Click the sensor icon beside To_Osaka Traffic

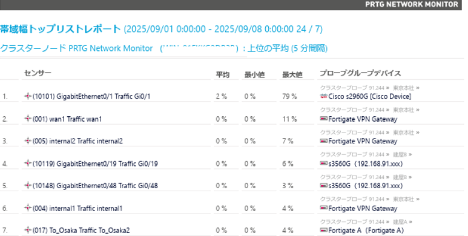[28, 230]
